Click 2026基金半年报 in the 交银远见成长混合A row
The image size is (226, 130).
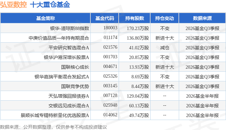click(202, 106)
